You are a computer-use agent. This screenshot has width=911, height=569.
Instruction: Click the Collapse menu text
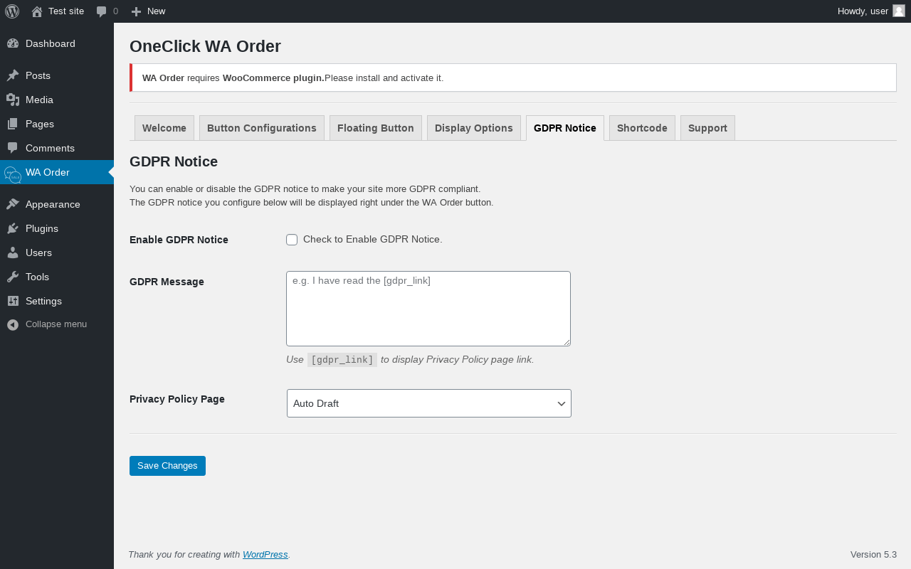(56, 324)
